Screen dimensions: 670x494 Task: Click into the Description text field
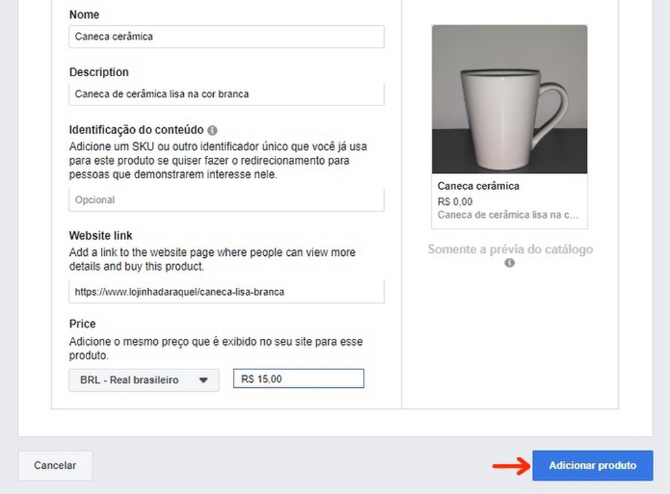coord(226,94)
